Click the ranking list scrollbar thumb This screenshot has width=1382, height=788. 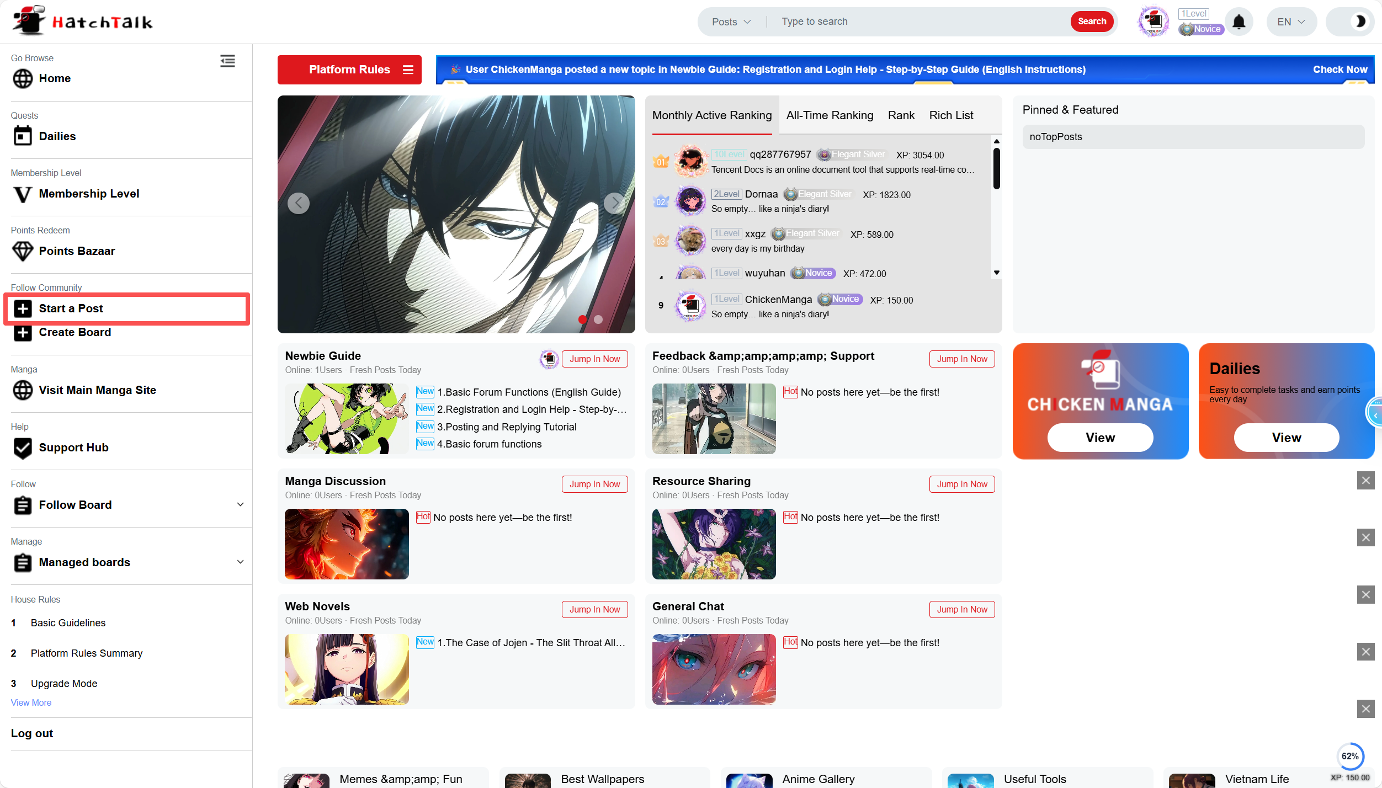[996, 168]
